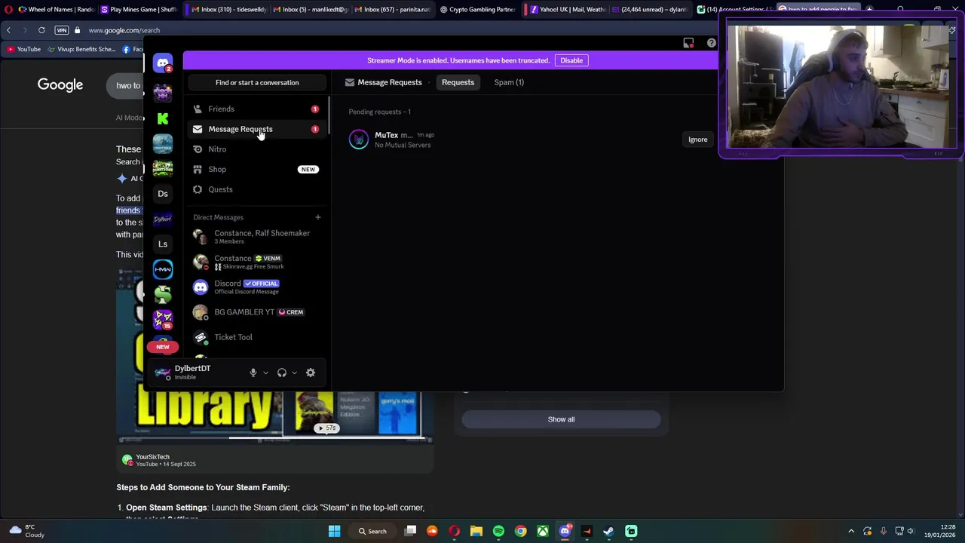965x543 pixels.
Task: Open Vivup Benefits bookmark
Action: pos(81,49)
